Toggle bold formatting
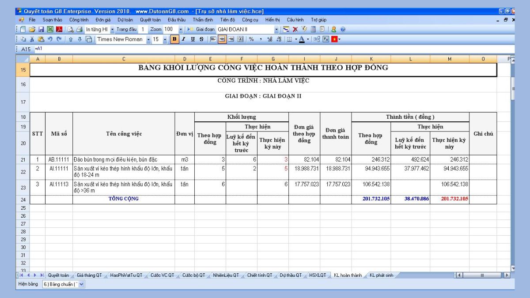This screenshot has height=298, width=530. click(174, 39)
